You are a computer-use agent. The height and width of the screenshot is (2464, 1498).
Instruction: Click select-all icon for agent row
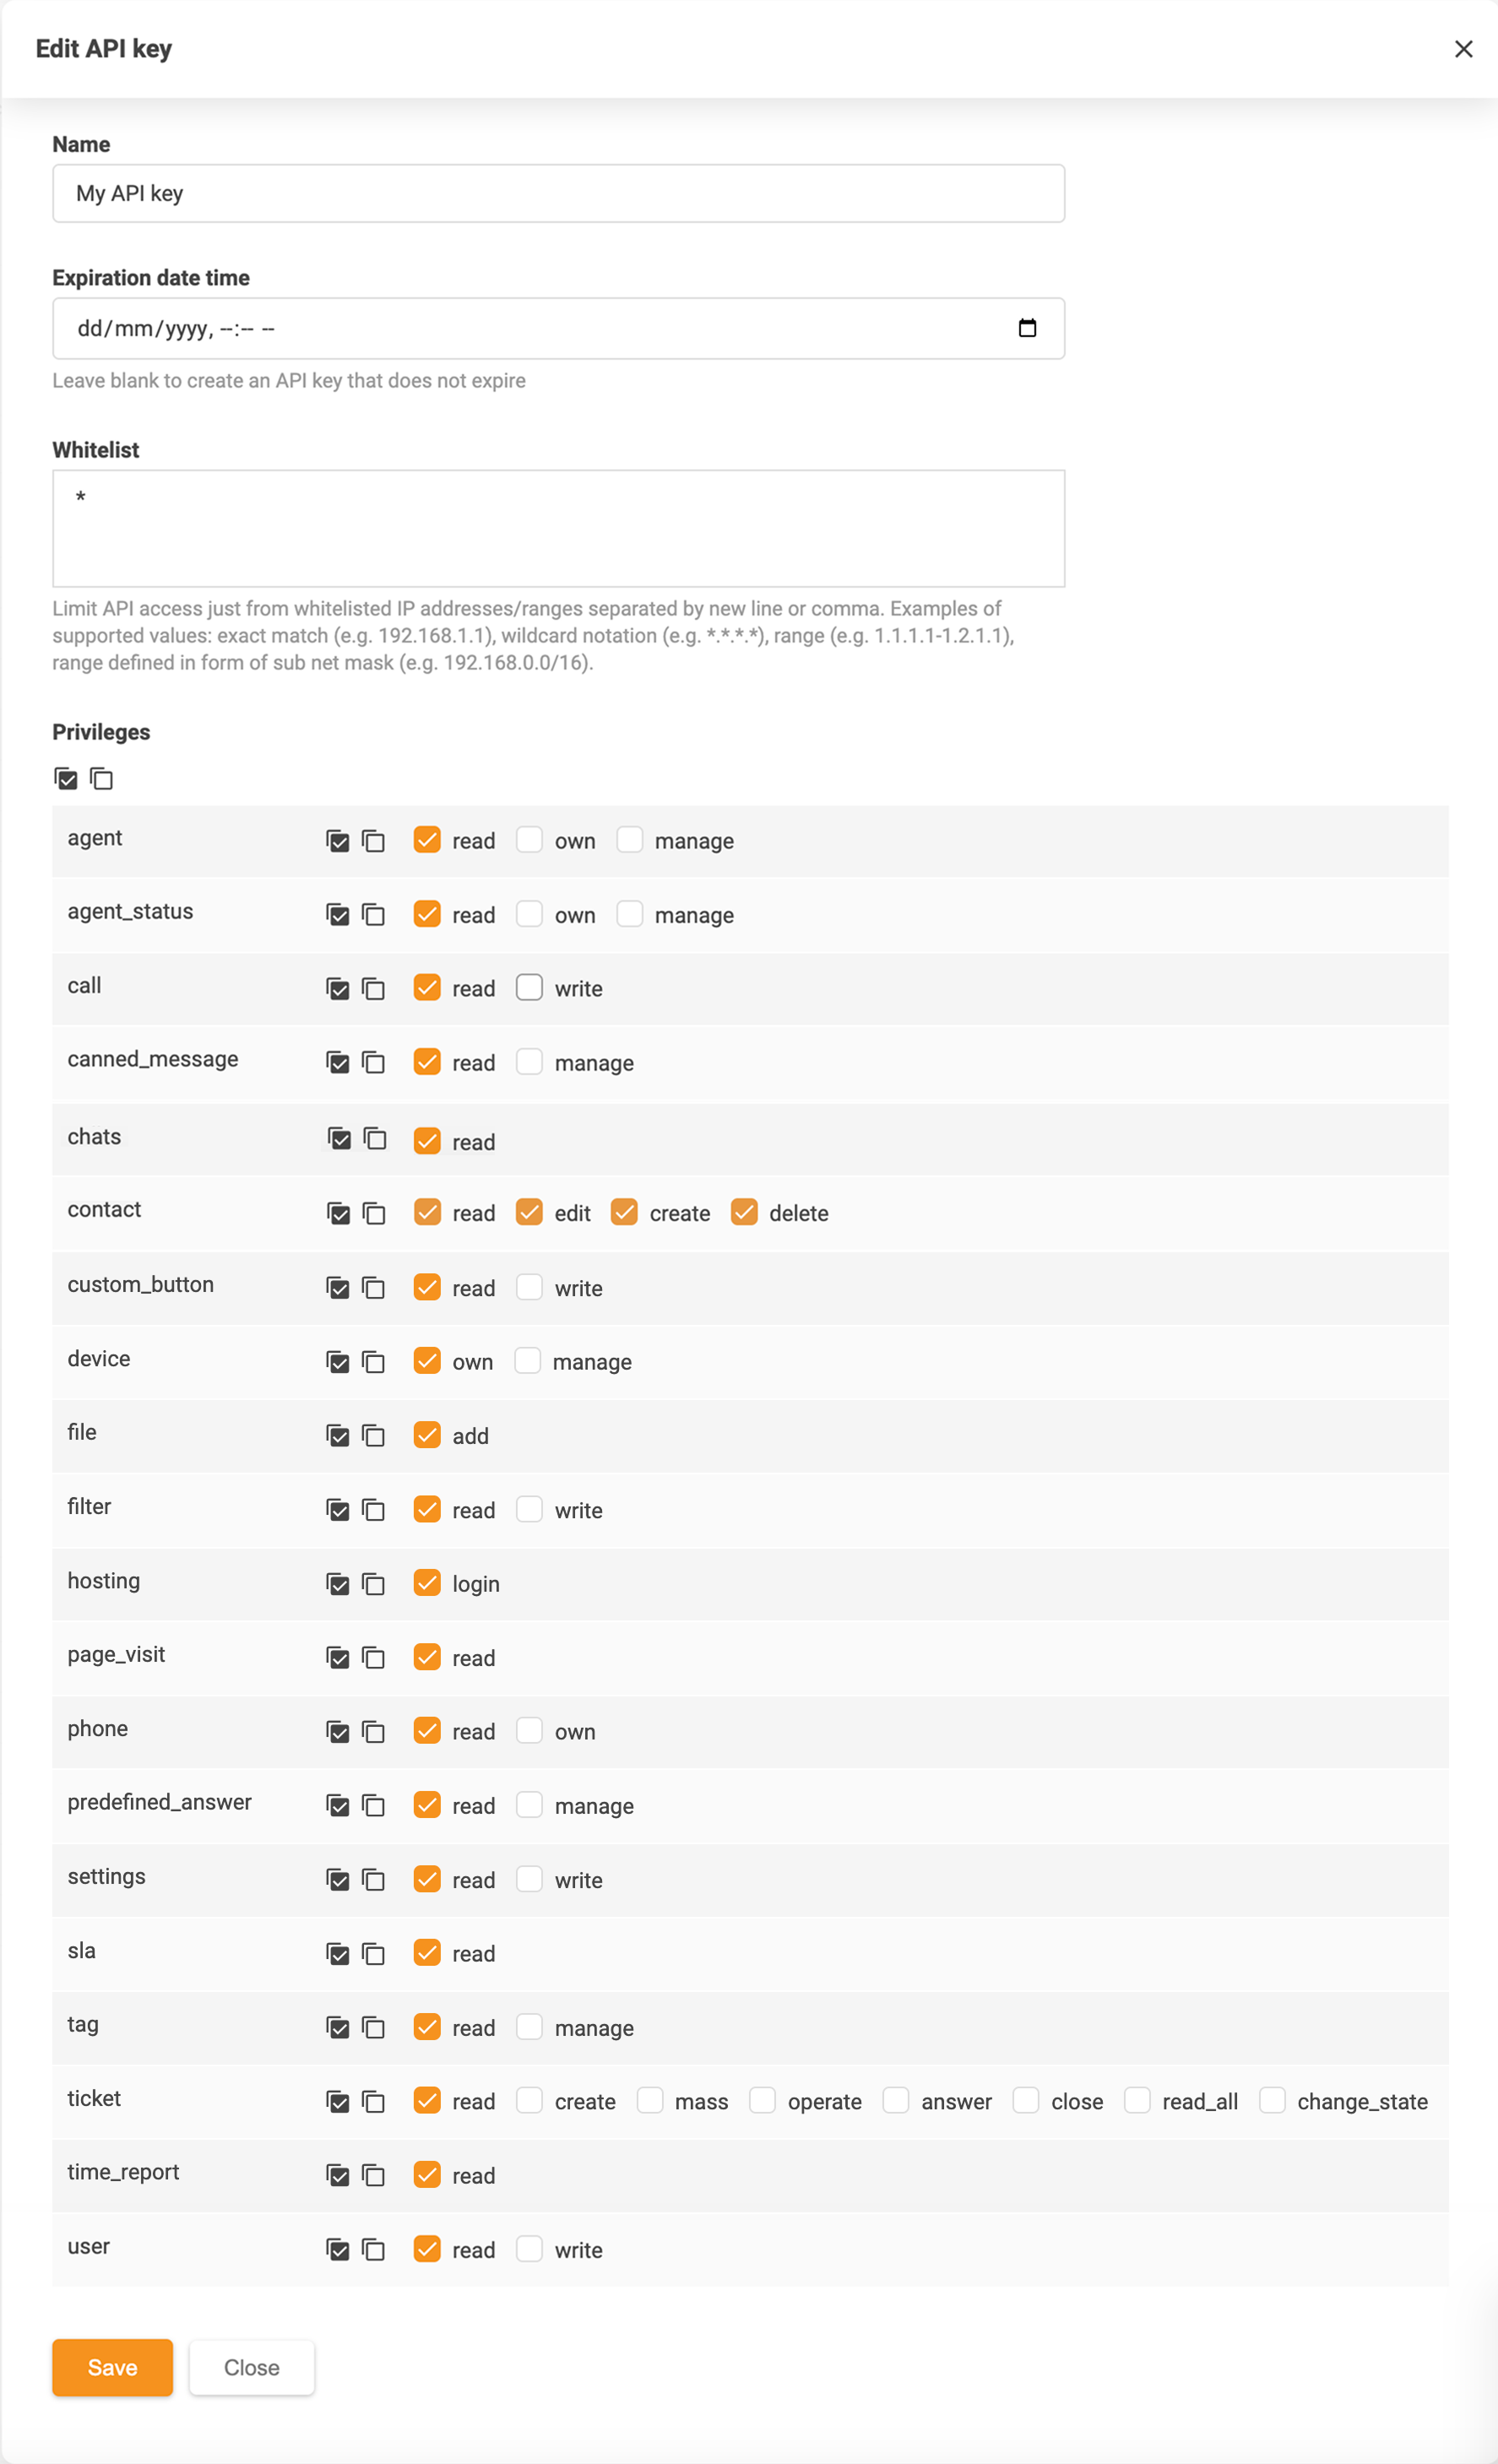pyautogui.click(x=338, y=841)
